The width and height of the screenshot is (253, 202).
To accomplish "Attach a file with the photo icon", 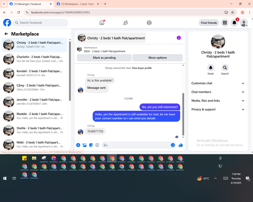I will pos(85,145).
